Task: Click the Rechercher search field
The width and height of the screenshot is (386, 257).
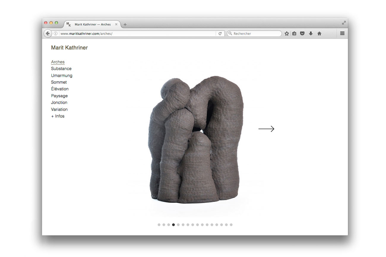Action: [255, 33]
